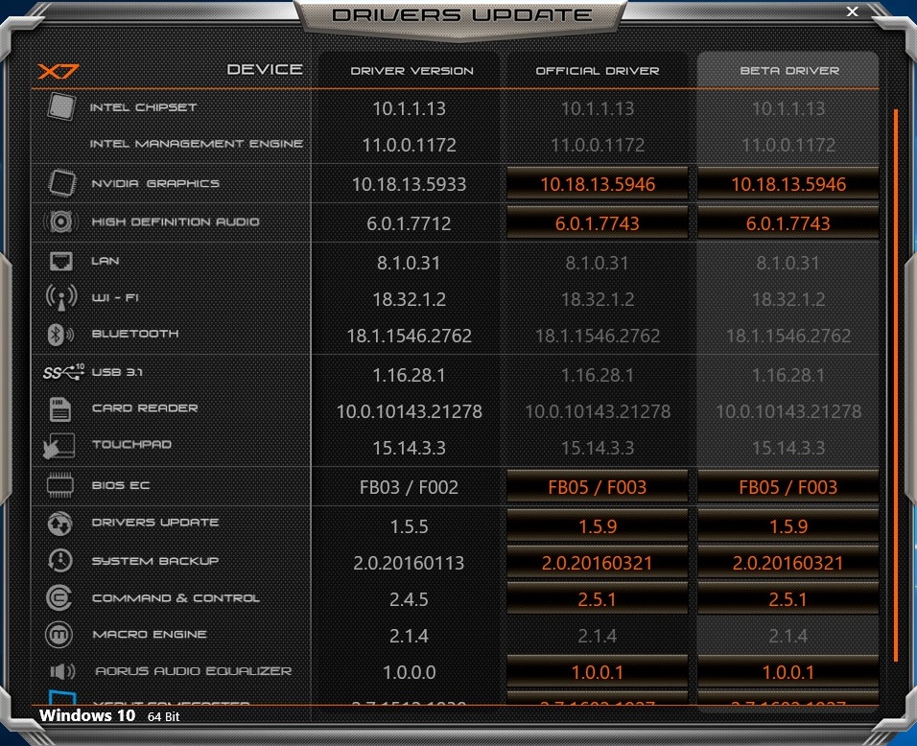Click installed NVIDIA version 10.18.13.5933

[x=409, y=184]
